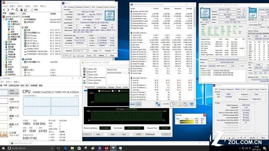Select Ring Clock row in HWiNFO sensors
This screenshot has width=269, height=151.
[162, 47]
